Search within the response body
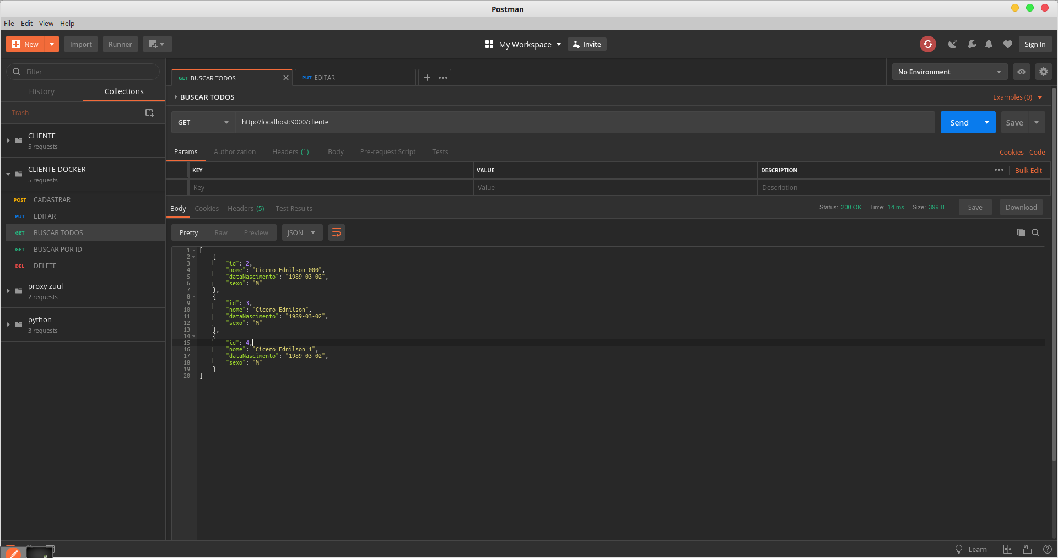Image resolution: width=1058 pixels, height=558 pixels. 1036,232
